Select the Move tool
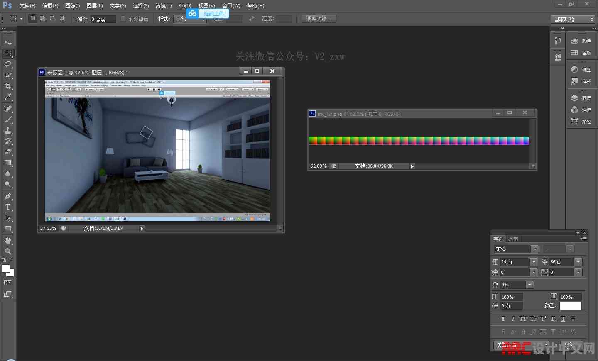This screenshot has height=361, width=598. click(x=8, y=43)
